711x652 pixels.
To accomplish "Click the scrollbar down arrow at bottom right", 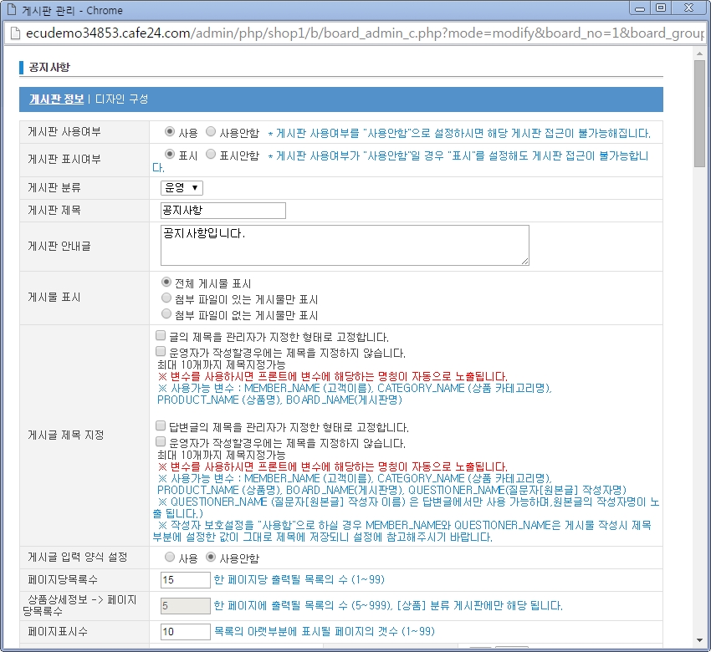I will coord(701,644).
